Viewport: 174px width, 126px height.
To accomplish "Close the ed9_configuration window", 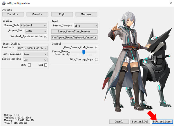I will coord(171,3).
